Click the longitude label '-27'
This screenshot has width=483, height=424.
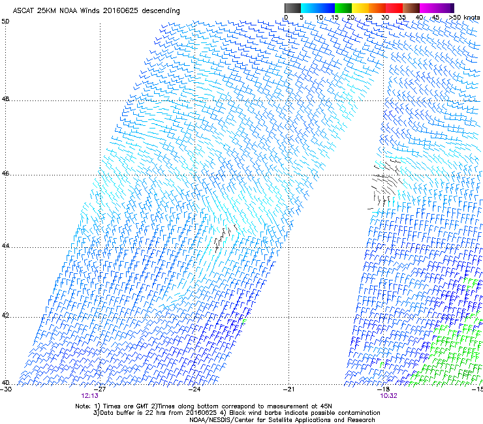tap(100, 389)
